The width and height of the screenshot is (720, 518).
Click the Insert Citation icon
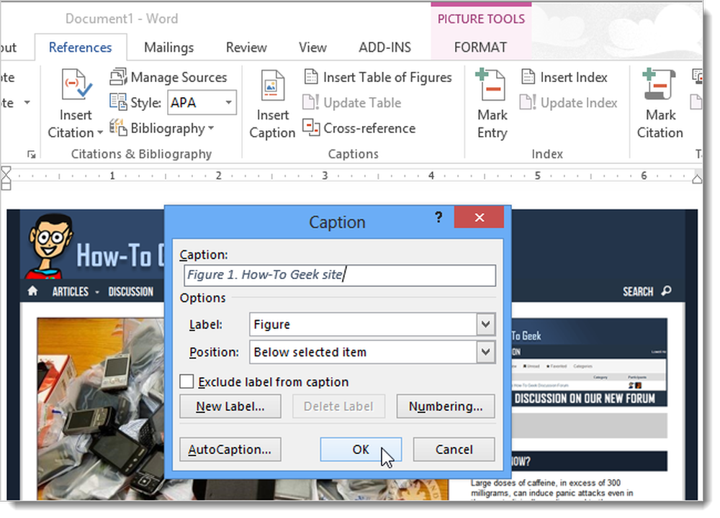[76, 84]
